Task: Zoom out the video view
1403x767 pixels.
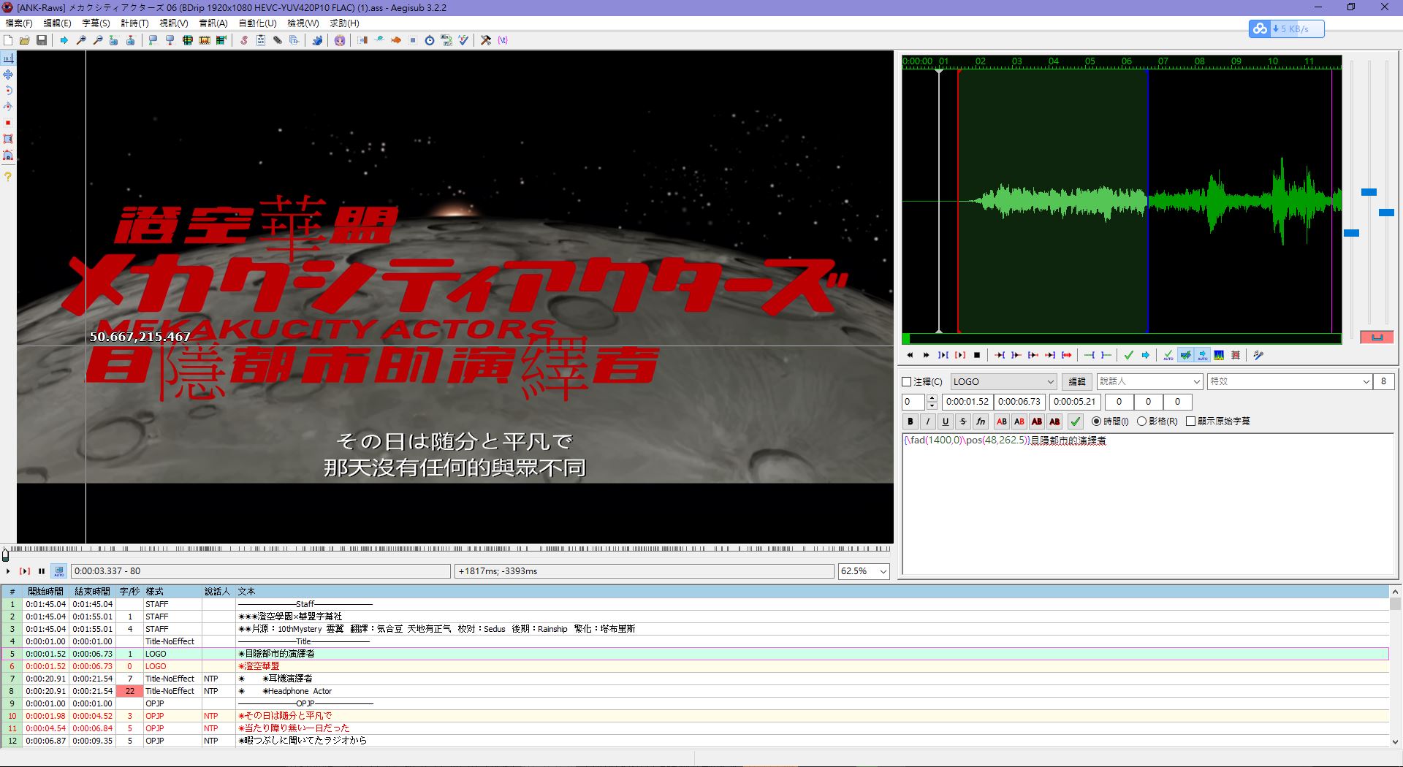Action: pos(98,40)
